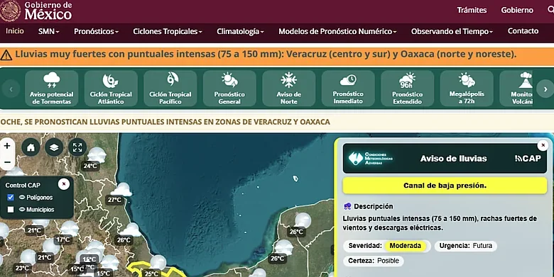The width and height of the screenshot is (554, 277).
Task: Expand Modelos de Pronóstico Numérico dropdown
Action: pos(337,31)
